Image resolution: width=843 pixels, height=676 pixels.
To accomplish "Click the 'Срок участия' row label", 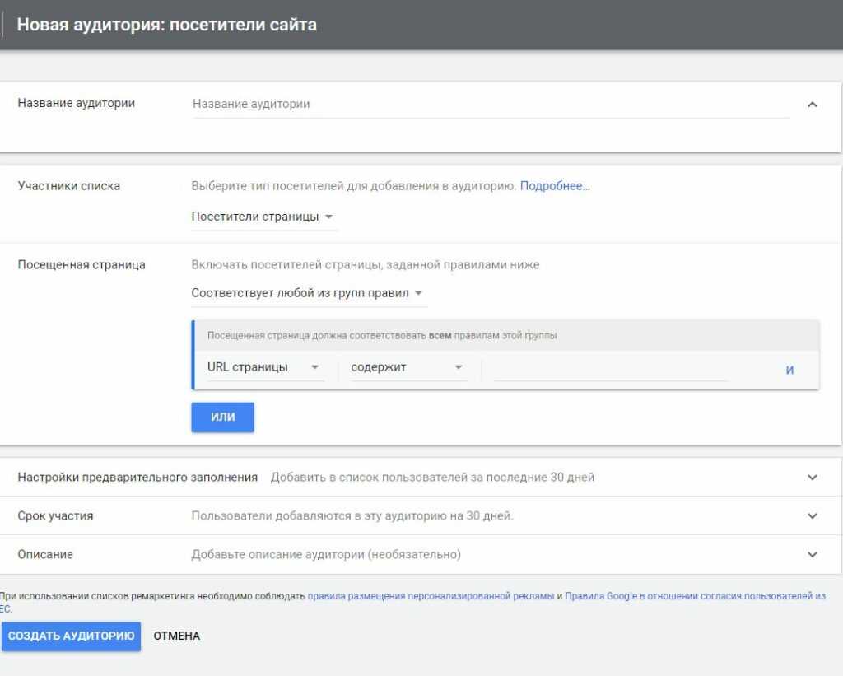I will (x=55, y=516).
